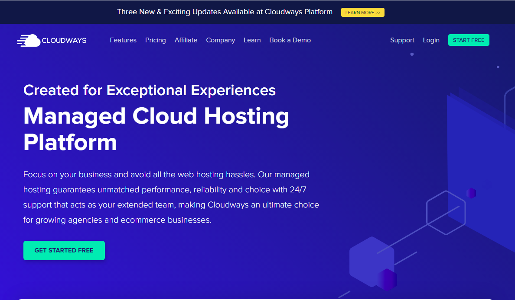Click Book a Demo link

(x=290, y=40)
